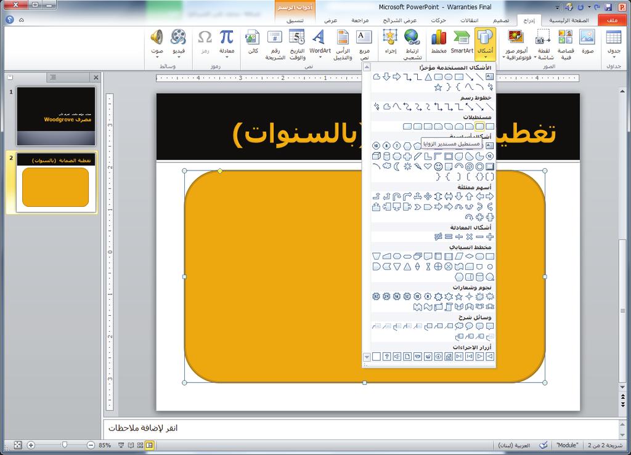Open the File (ملف) tab

pos(612,20)
